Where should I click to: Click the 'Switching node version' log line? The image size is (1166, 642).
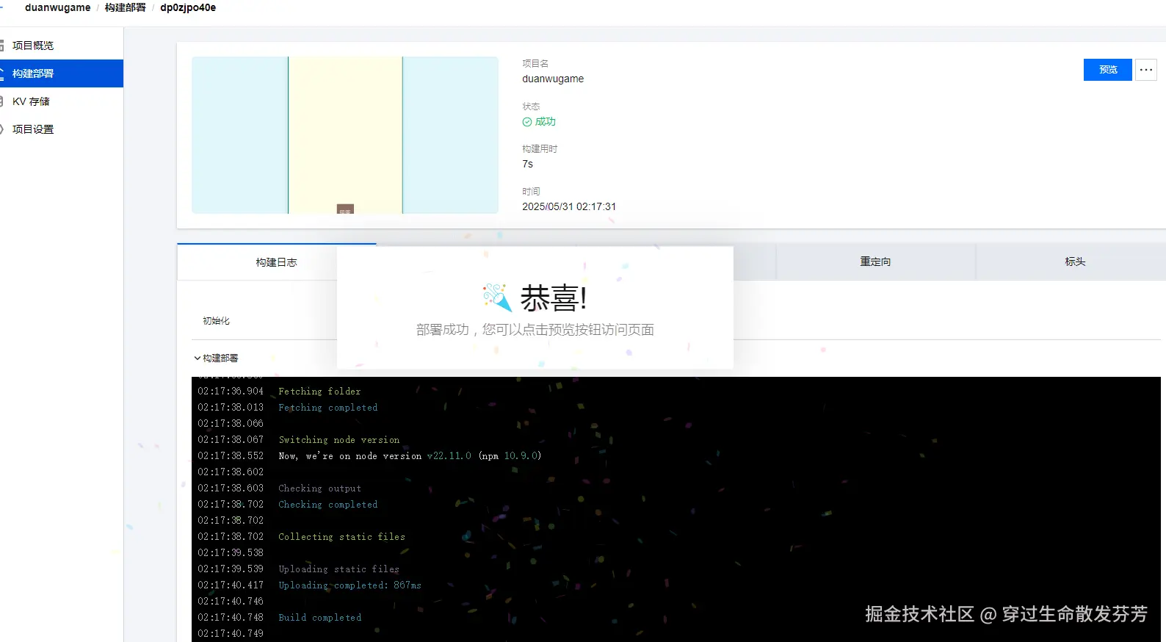[339, 440]
